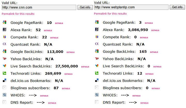The image size is (186, 108).
Task: Open details for cnn.com Google BackLinks 113,000
Action: click(x=71, y=52)
